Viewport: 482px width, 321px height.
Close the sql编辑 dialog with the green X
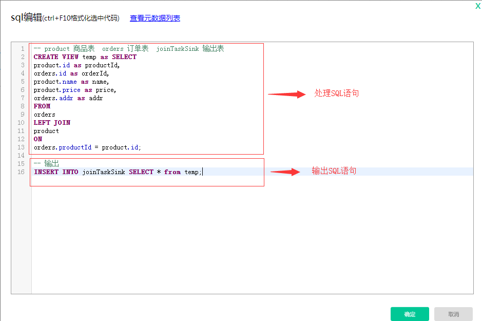pos(478,6)
